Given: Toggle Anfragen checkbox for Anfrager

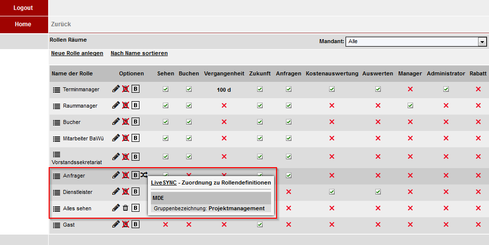Looking at the screenshot, I should 289,175.
